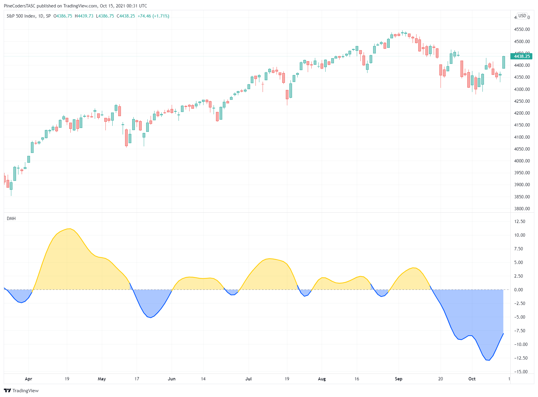This screenshot has height=397, width=538.
Task: Click the 12.50 DMH axis label
Action: [520, 222]
